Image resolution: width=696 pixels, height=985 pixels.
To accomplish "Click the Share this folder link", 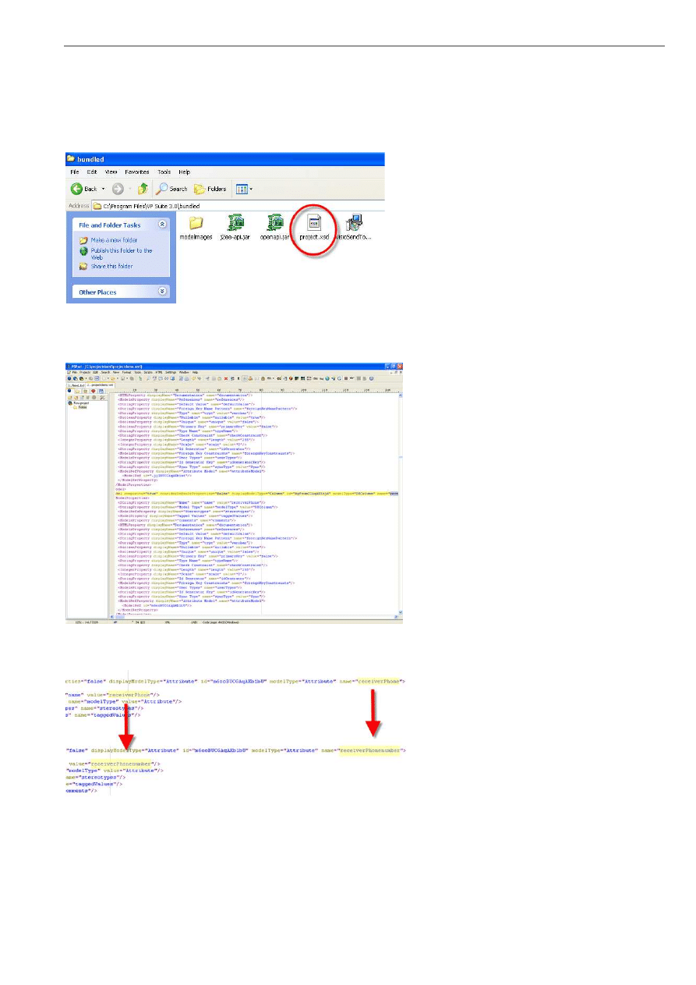I will coord(111,266).
